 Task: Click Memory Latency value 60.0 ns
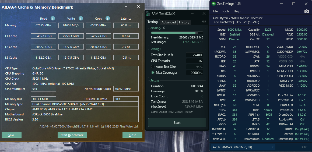click(126, 25)
